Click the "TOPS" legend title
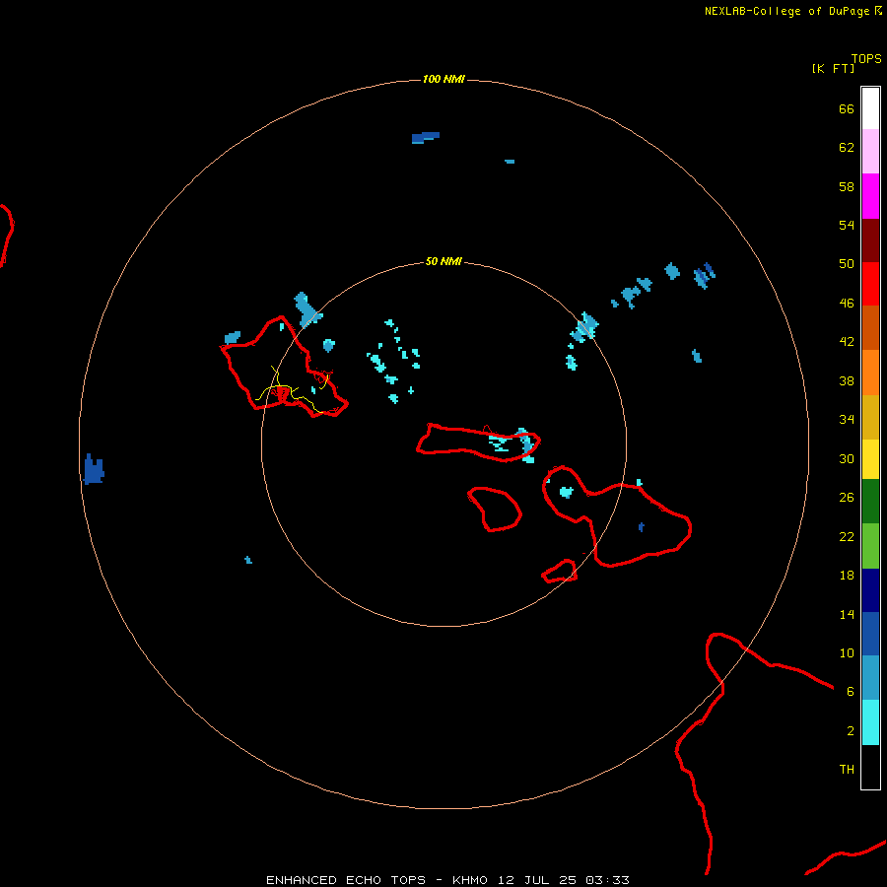Screen dimensions: 887x887 (866, 58)
